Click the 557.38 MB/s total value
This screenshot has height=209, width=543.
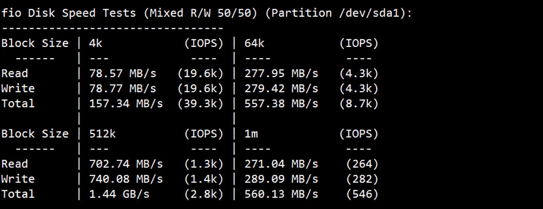[x=281, y=104]
